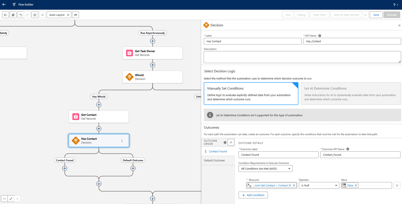Click Save As New Version
Image resolution: width=402 pixels, height=204 pixels.
tap(346, 15)
